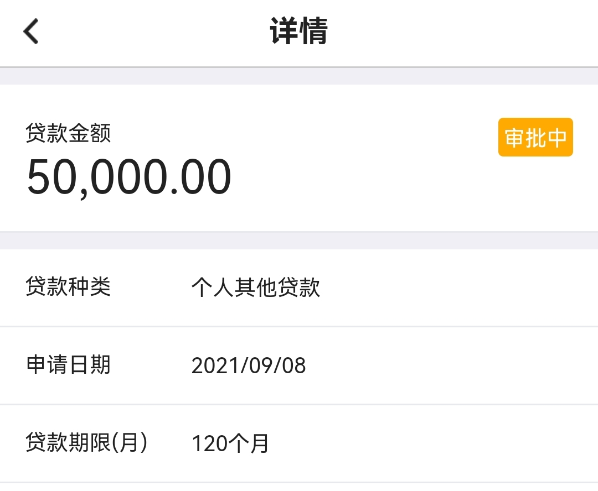
Task: Tap the orange 审批中 status badge
Action: (x=535, y=137)
